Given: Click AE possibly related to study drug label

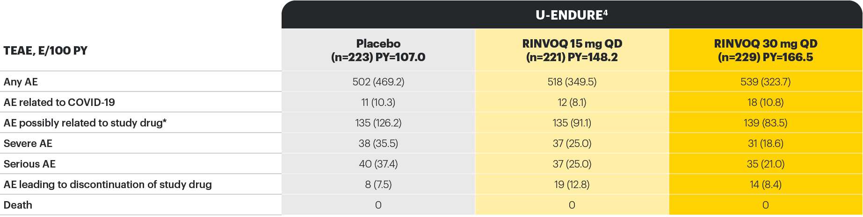Looking at the screenshot, I should pos(85,123).
